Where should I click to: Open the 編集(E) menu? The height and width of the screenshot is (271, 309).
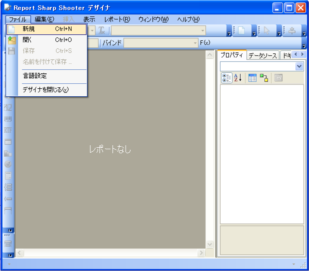pyautogui.click(x=44, y=19)
